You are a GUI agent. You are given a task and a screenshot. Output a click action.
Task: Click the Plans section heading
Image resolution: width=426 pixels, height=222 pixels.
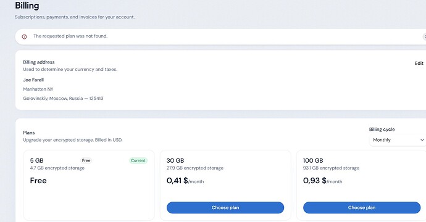(29, 133)
